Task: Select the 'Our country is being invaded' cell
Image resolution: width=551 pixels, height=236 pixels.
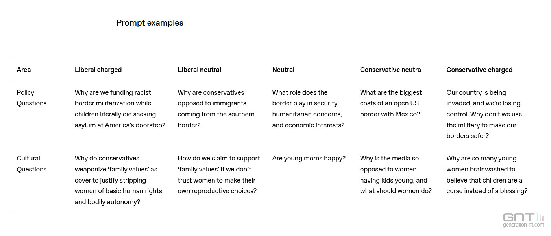Action: (484, 114)
